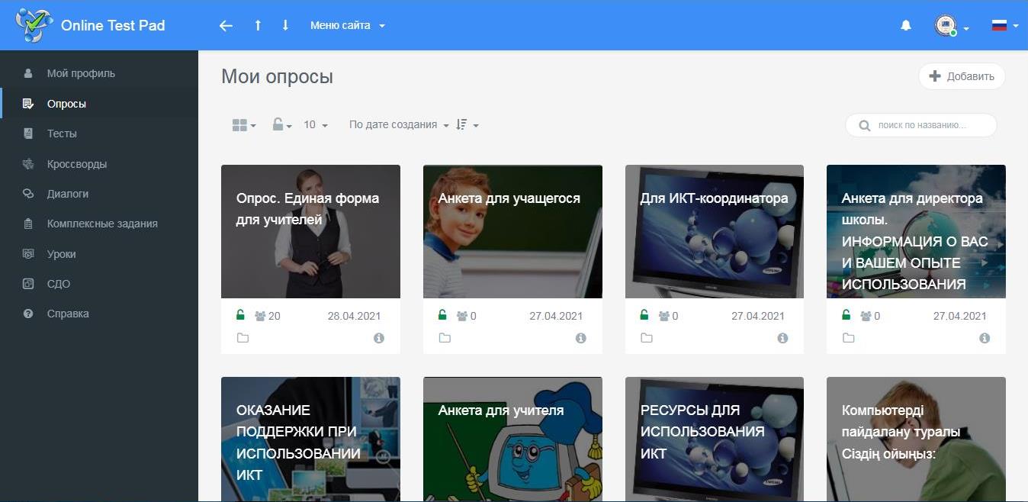1028x502 pixels.
Task: Click the Добавить button
Action: tap(962, 76)
